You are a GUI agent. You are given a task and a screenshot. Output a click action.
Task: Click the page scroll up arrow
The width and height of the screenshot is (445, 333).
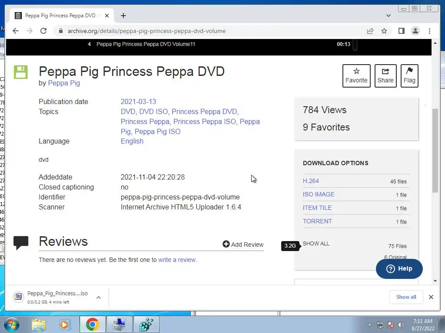click(x=435, y=43)
